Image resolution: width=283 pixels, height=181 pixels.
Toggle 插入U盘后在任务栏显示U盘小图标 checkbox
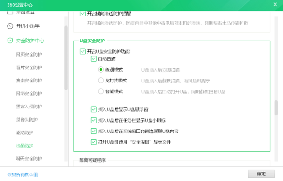point(93,120)
